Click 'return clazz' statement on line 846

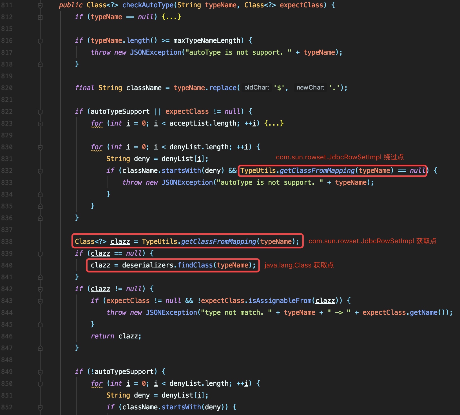pos(116,336)
